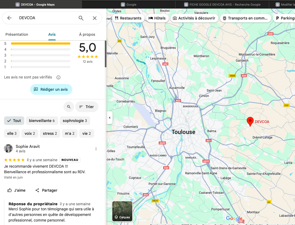The image size is (295, 225).
Task: Share Sophie Aravit's review with Partager
Action: [46, 190]
